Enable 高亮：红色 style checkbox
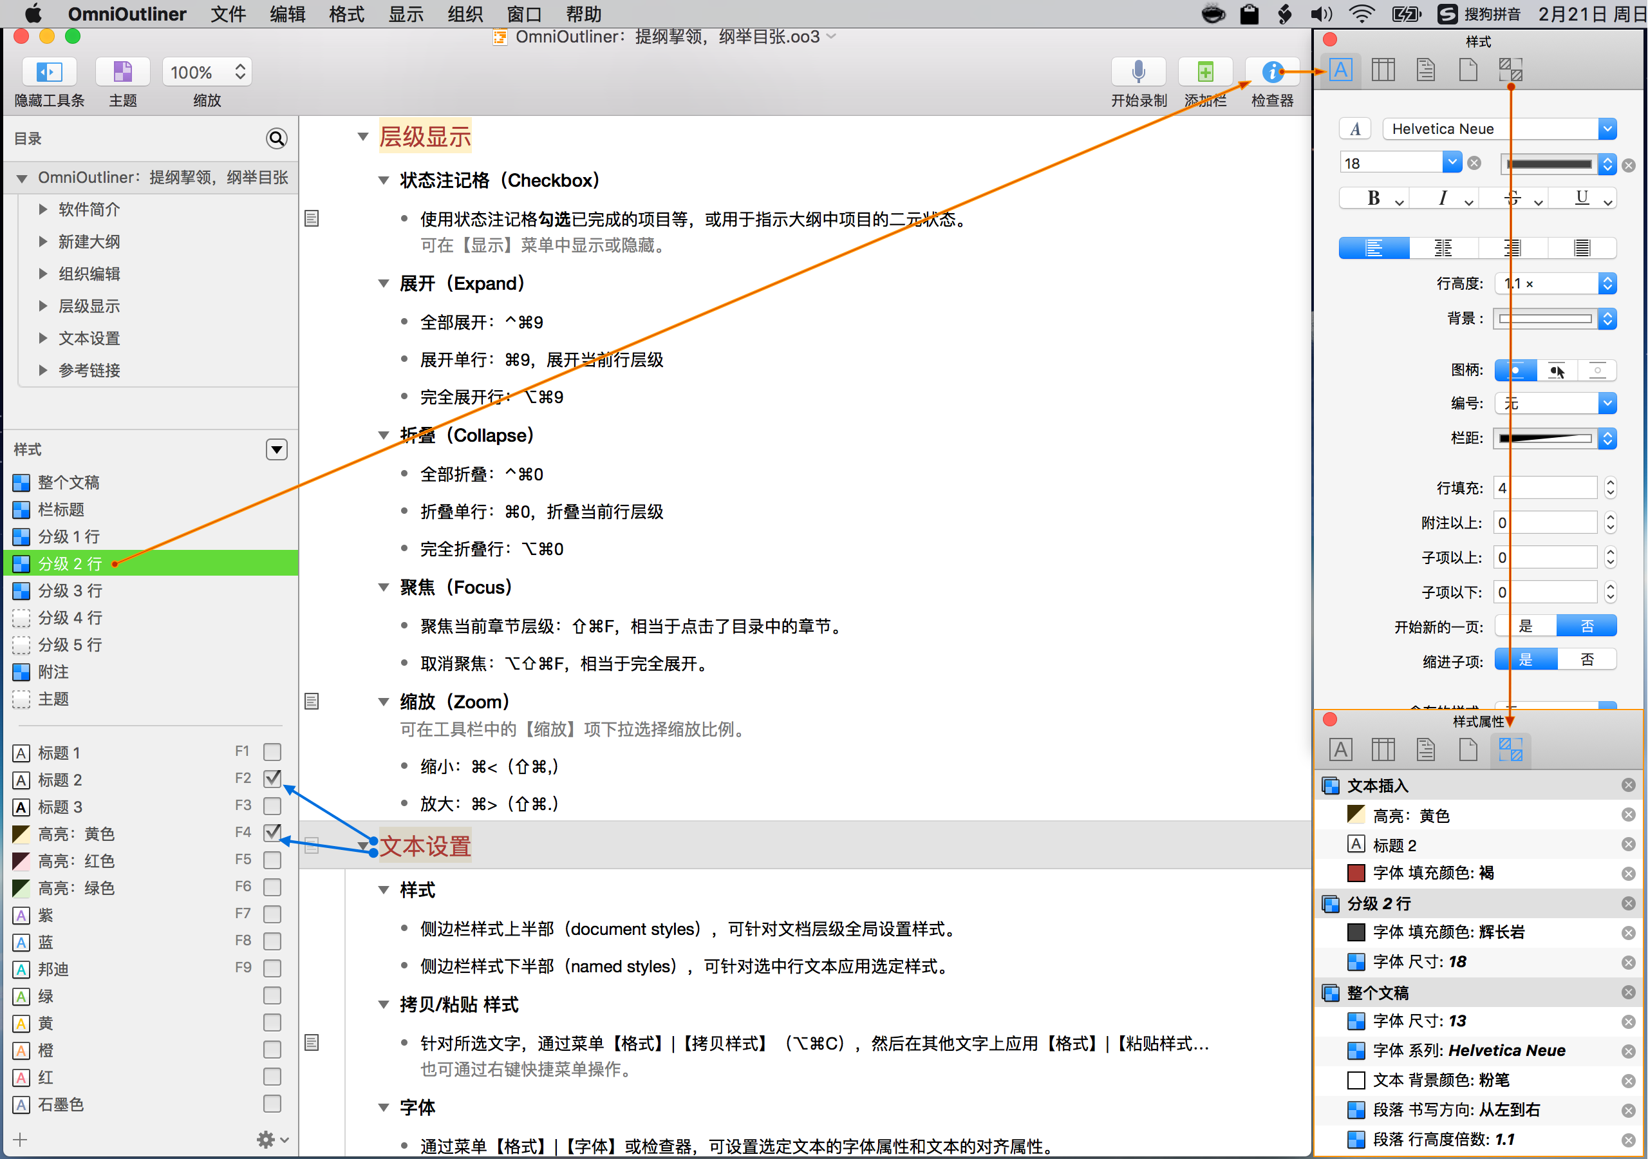 (272, 860)
